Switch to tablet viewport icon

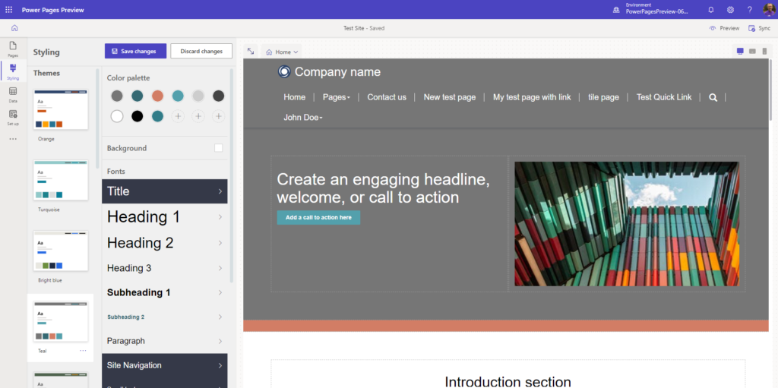click(752, 51)
